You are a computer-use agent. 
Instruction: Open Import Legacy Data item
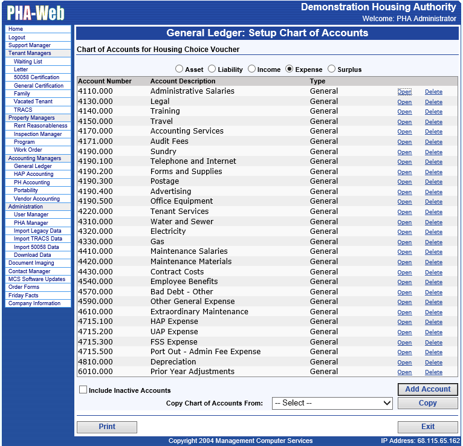click(x=38, y=231)
